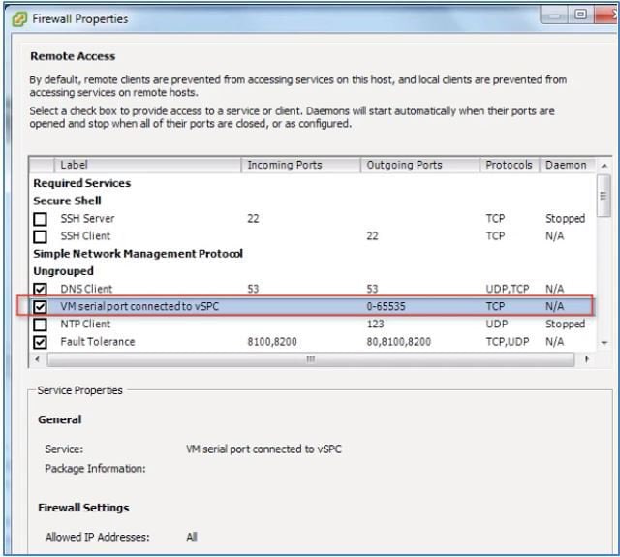
Task: Click Fault Tolerance incoming ports 8100,8200
Action: [272, 342]
